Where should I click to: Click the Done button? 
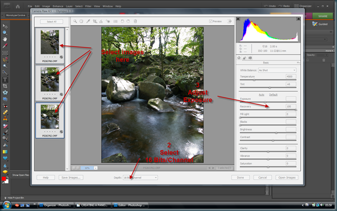point(240,178)
